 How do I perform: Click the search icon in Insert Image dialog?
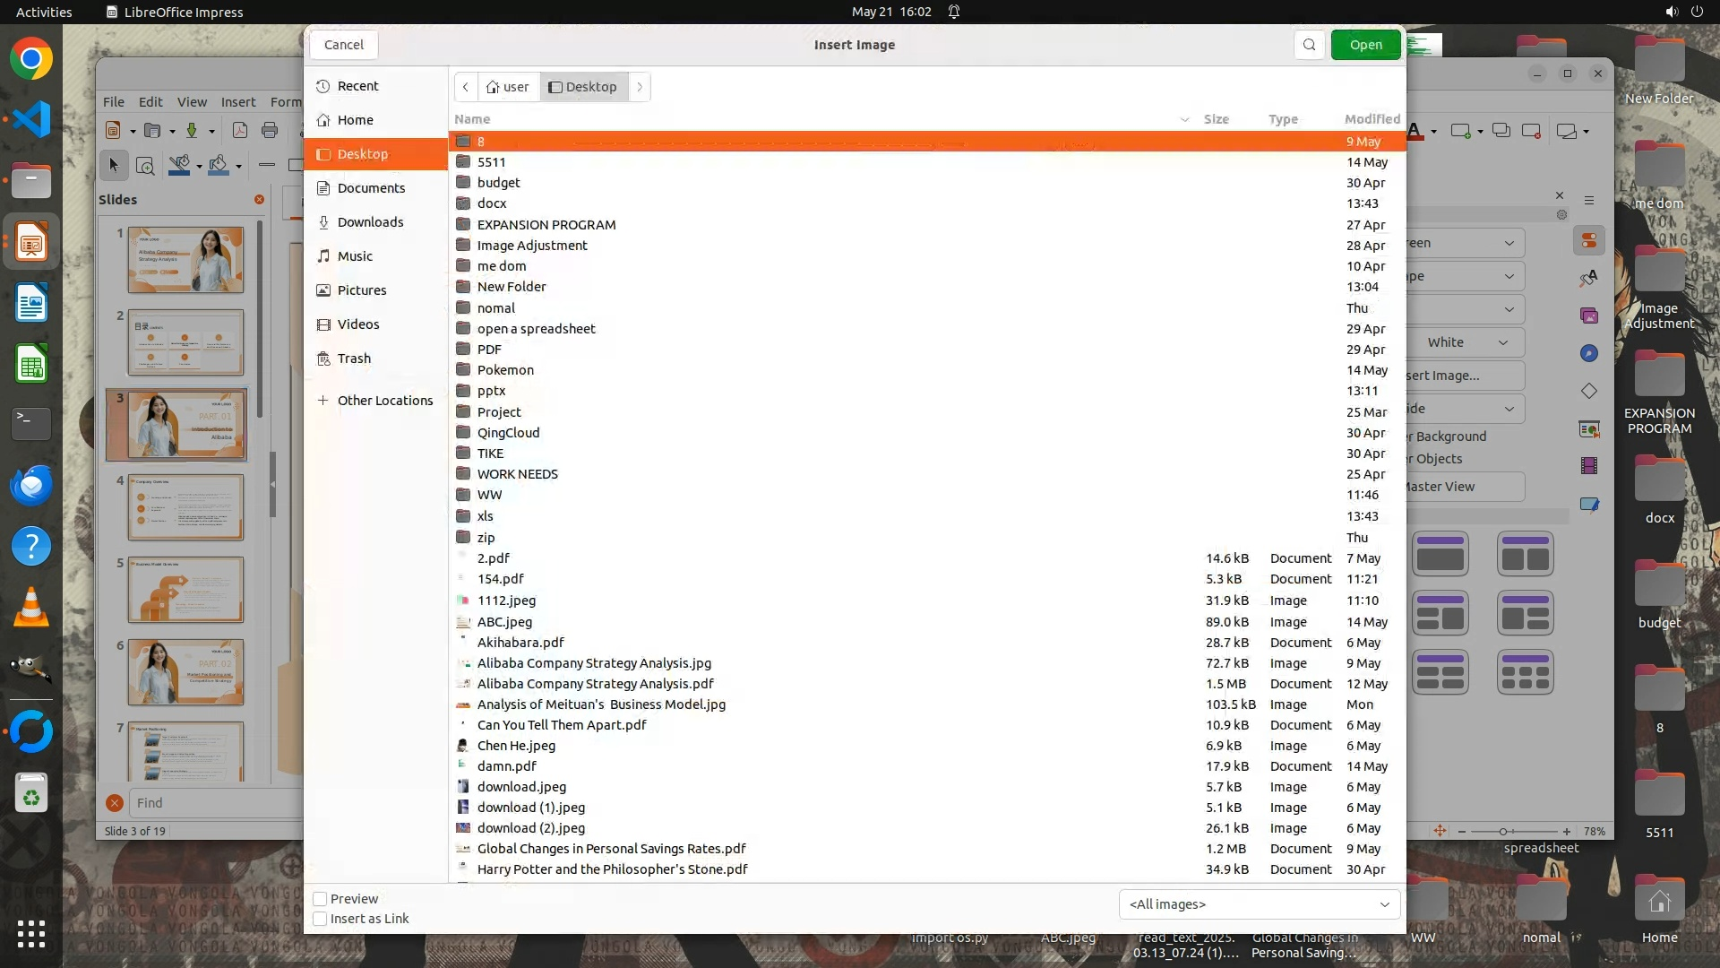(1309, 45)
